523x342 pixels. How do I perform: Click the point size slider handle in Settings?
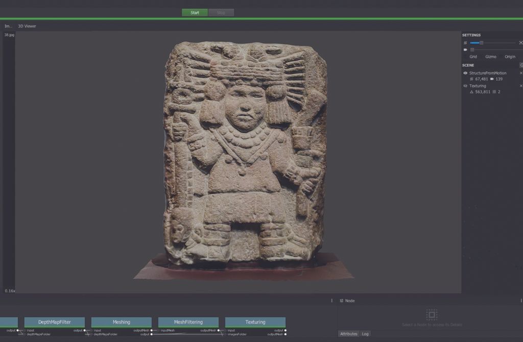point(481,42)
